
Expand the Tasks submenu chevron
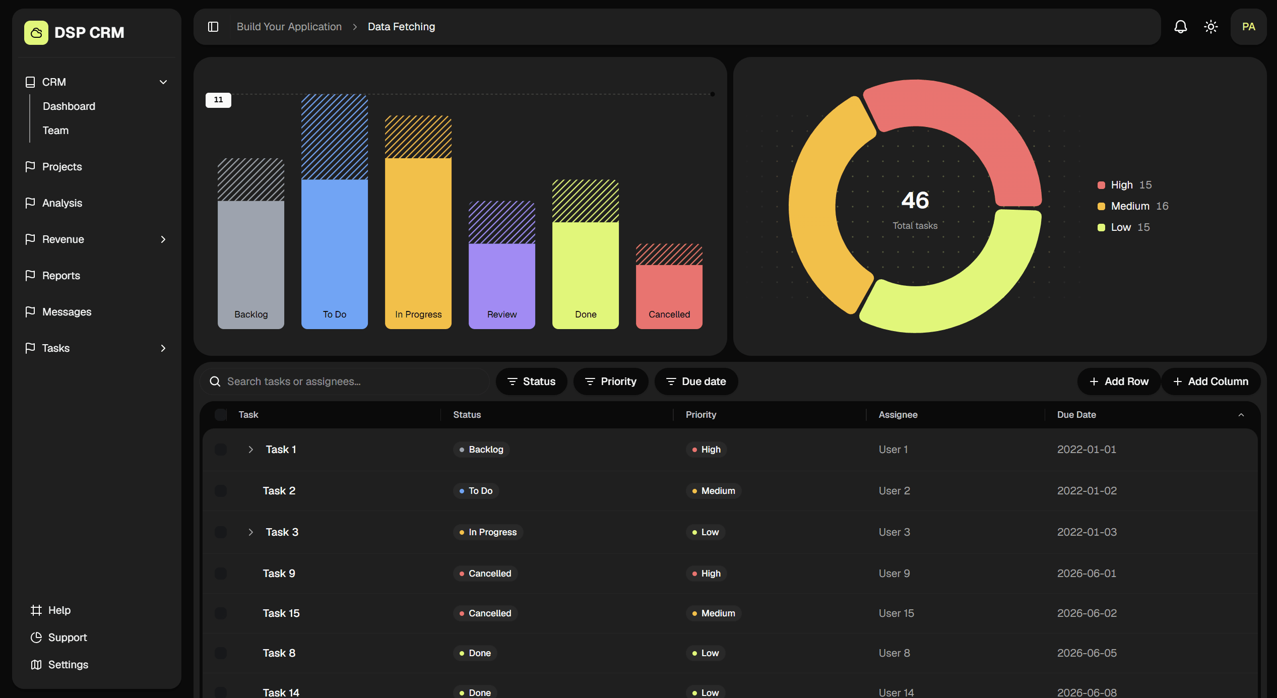tap(163, 348)
